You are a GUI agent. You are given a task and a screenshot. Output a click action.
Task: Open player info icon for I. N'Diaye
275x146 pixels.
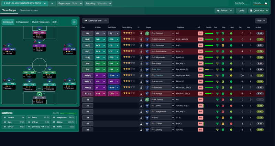(141, 94)
